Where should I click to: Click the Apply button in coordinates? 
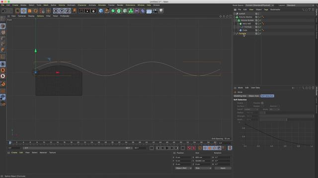pyautogui.click(x=223, y=168)
